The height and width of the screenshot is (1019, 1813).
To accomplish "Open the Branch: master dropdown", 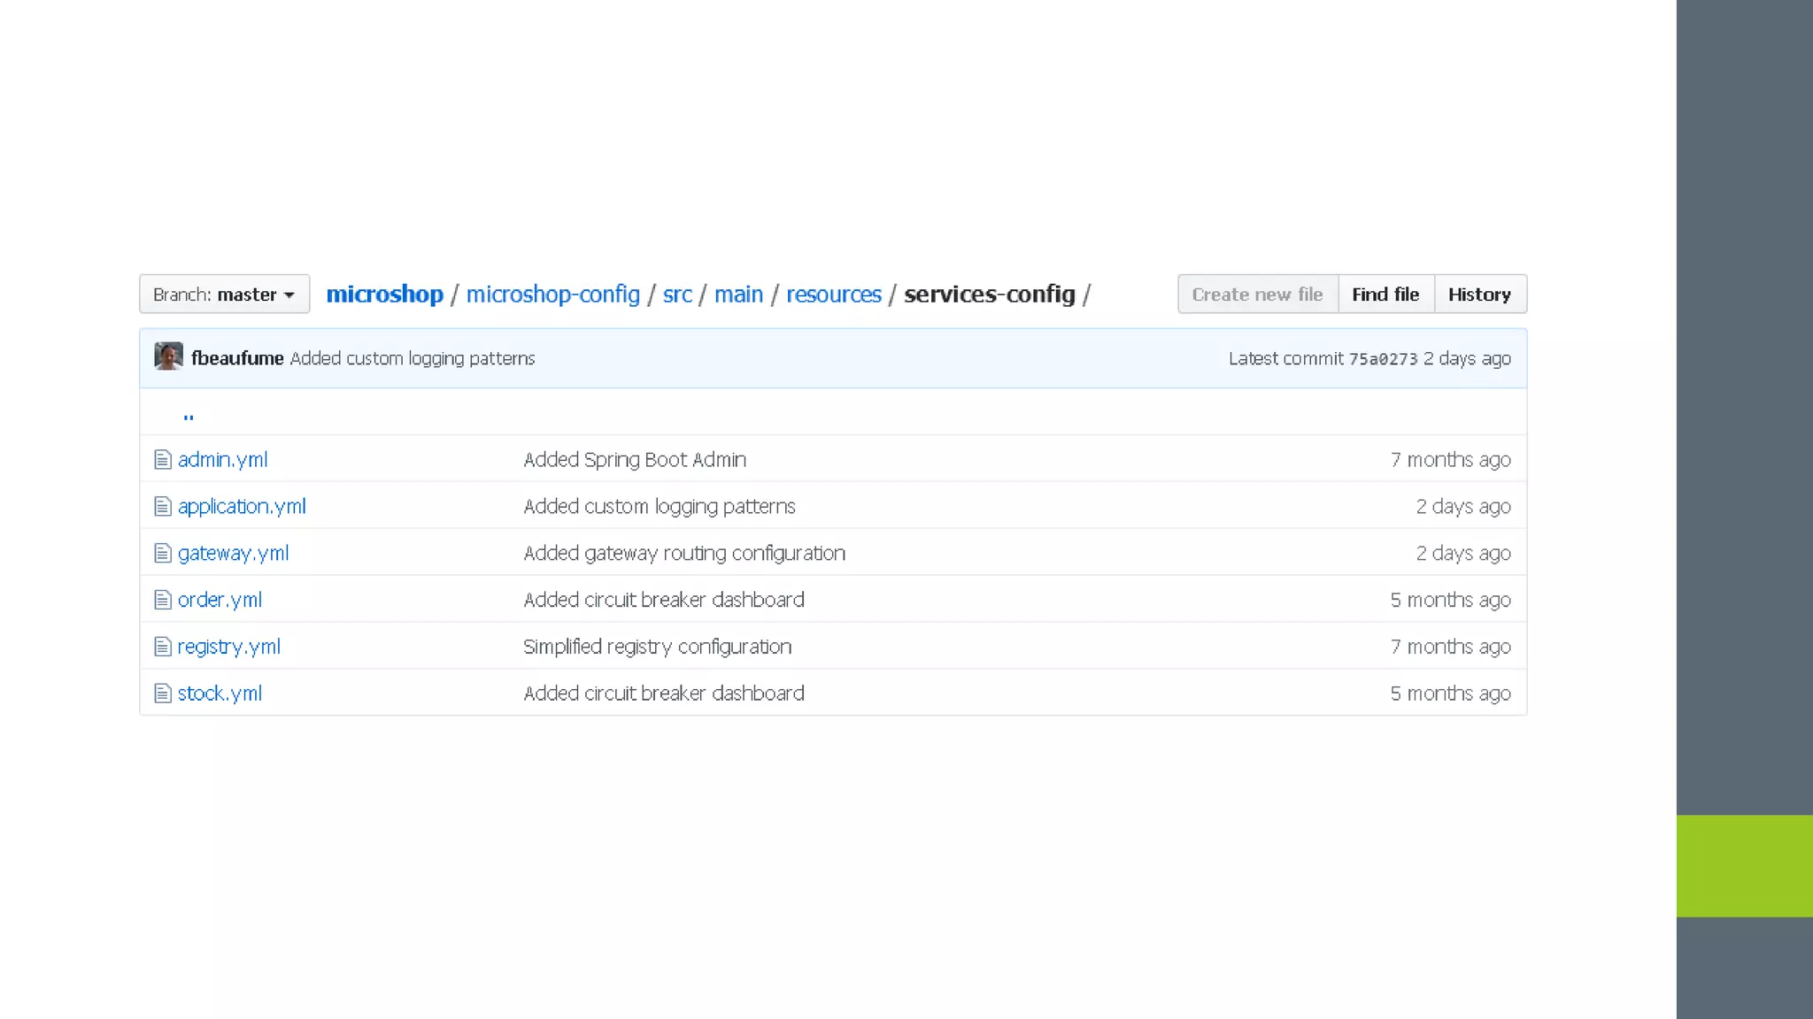I will pos(224,295).
